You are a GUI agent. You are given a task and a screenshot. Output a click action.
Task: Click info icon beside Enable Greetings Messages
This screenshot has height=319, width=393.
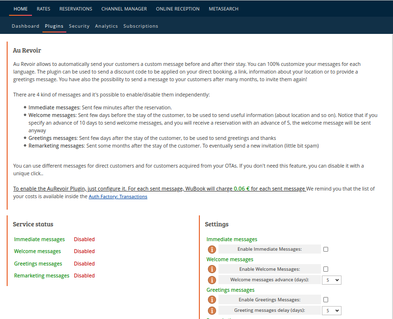tap(212, 300)
